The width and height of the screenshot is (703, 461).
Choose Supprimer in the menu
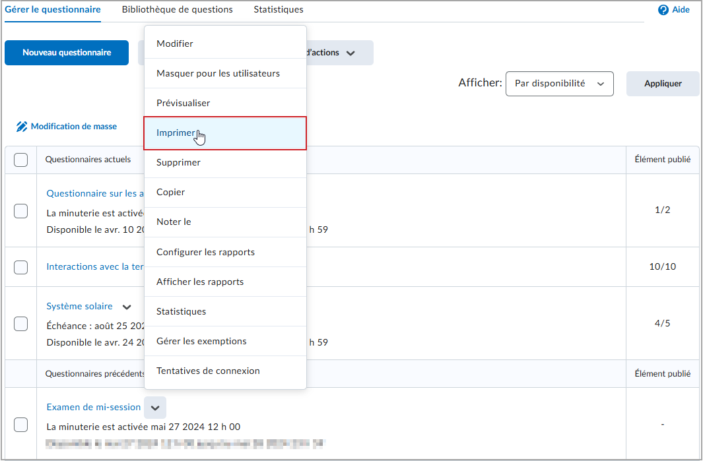225,163
